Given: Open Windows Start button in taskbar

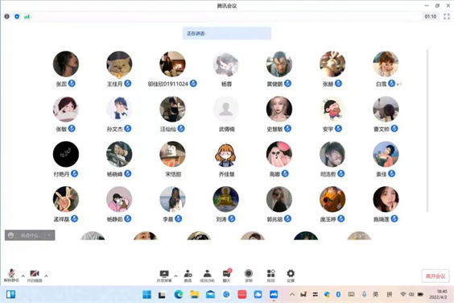Looking at the screenshot, I should tap(147, 295).
